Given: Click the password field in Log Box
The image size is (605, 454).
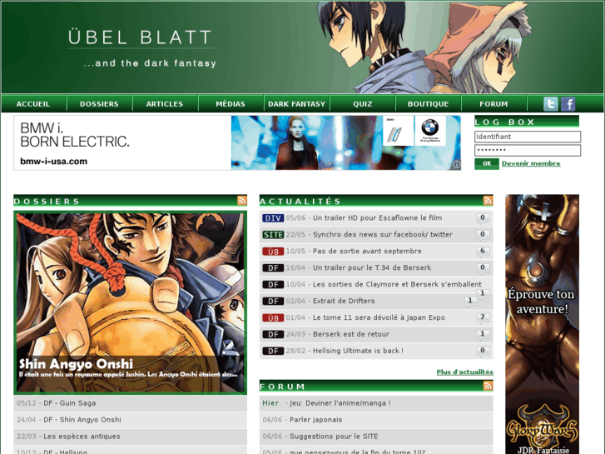Looking at the screenshot, I should [528, 150].
